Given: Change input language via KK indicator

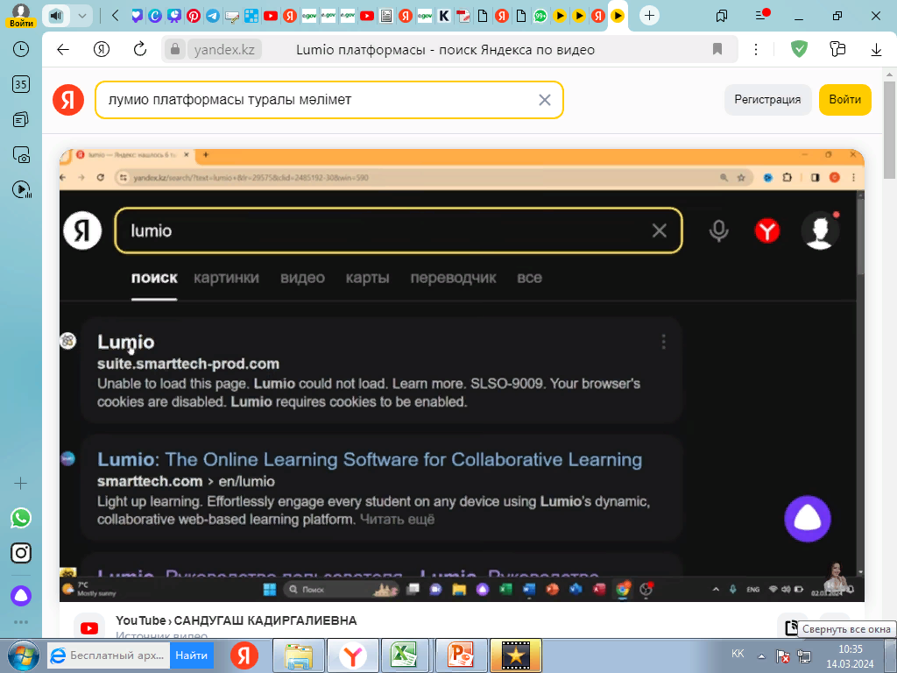Looking at the screenshot, I should tap(738, 654).
